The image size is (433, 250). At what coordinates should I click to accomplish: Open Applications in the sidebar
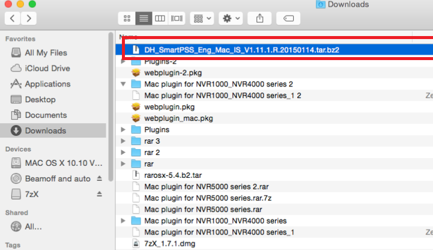(x=47, y=84)
